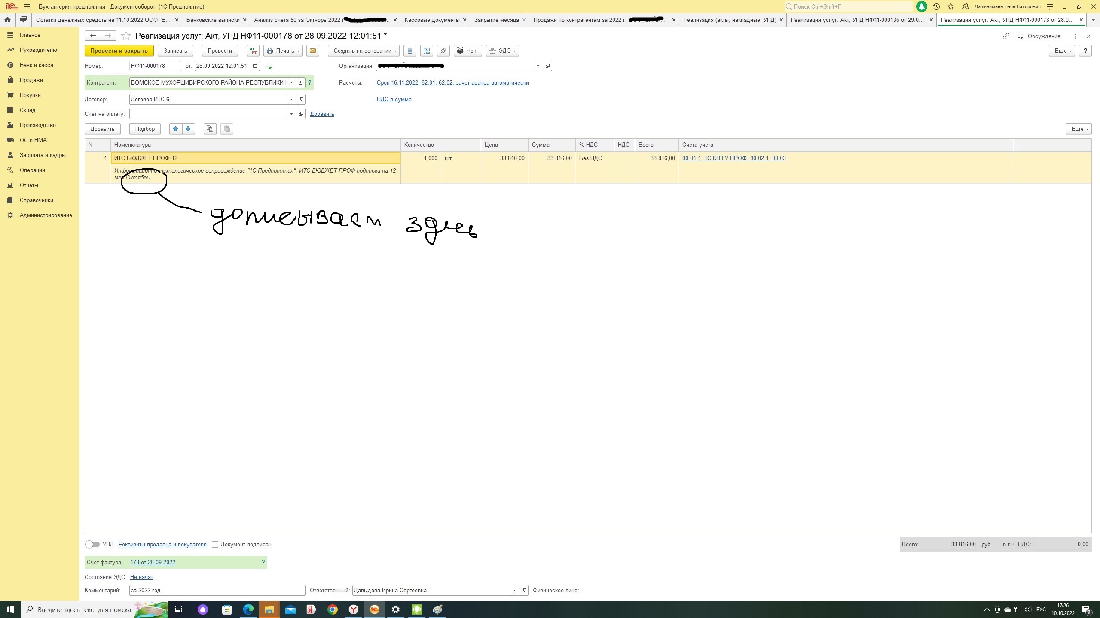The image size is (1100, 618).
Task: Click the notifications bell icon in title bar
Action: click(921, 6)
